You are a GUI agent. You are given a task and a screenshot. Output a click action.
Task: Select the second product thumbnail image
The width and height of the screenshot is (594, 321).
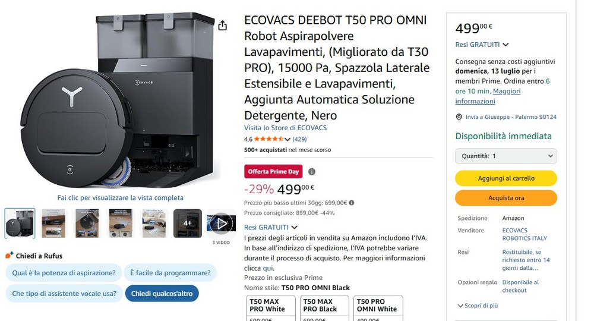[53, 224]
